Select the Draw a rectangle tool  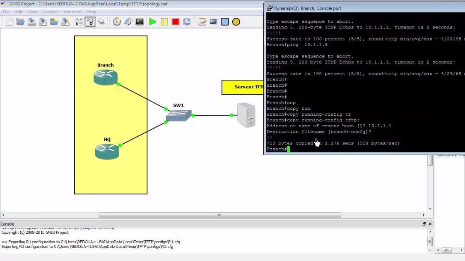point(225,21)
